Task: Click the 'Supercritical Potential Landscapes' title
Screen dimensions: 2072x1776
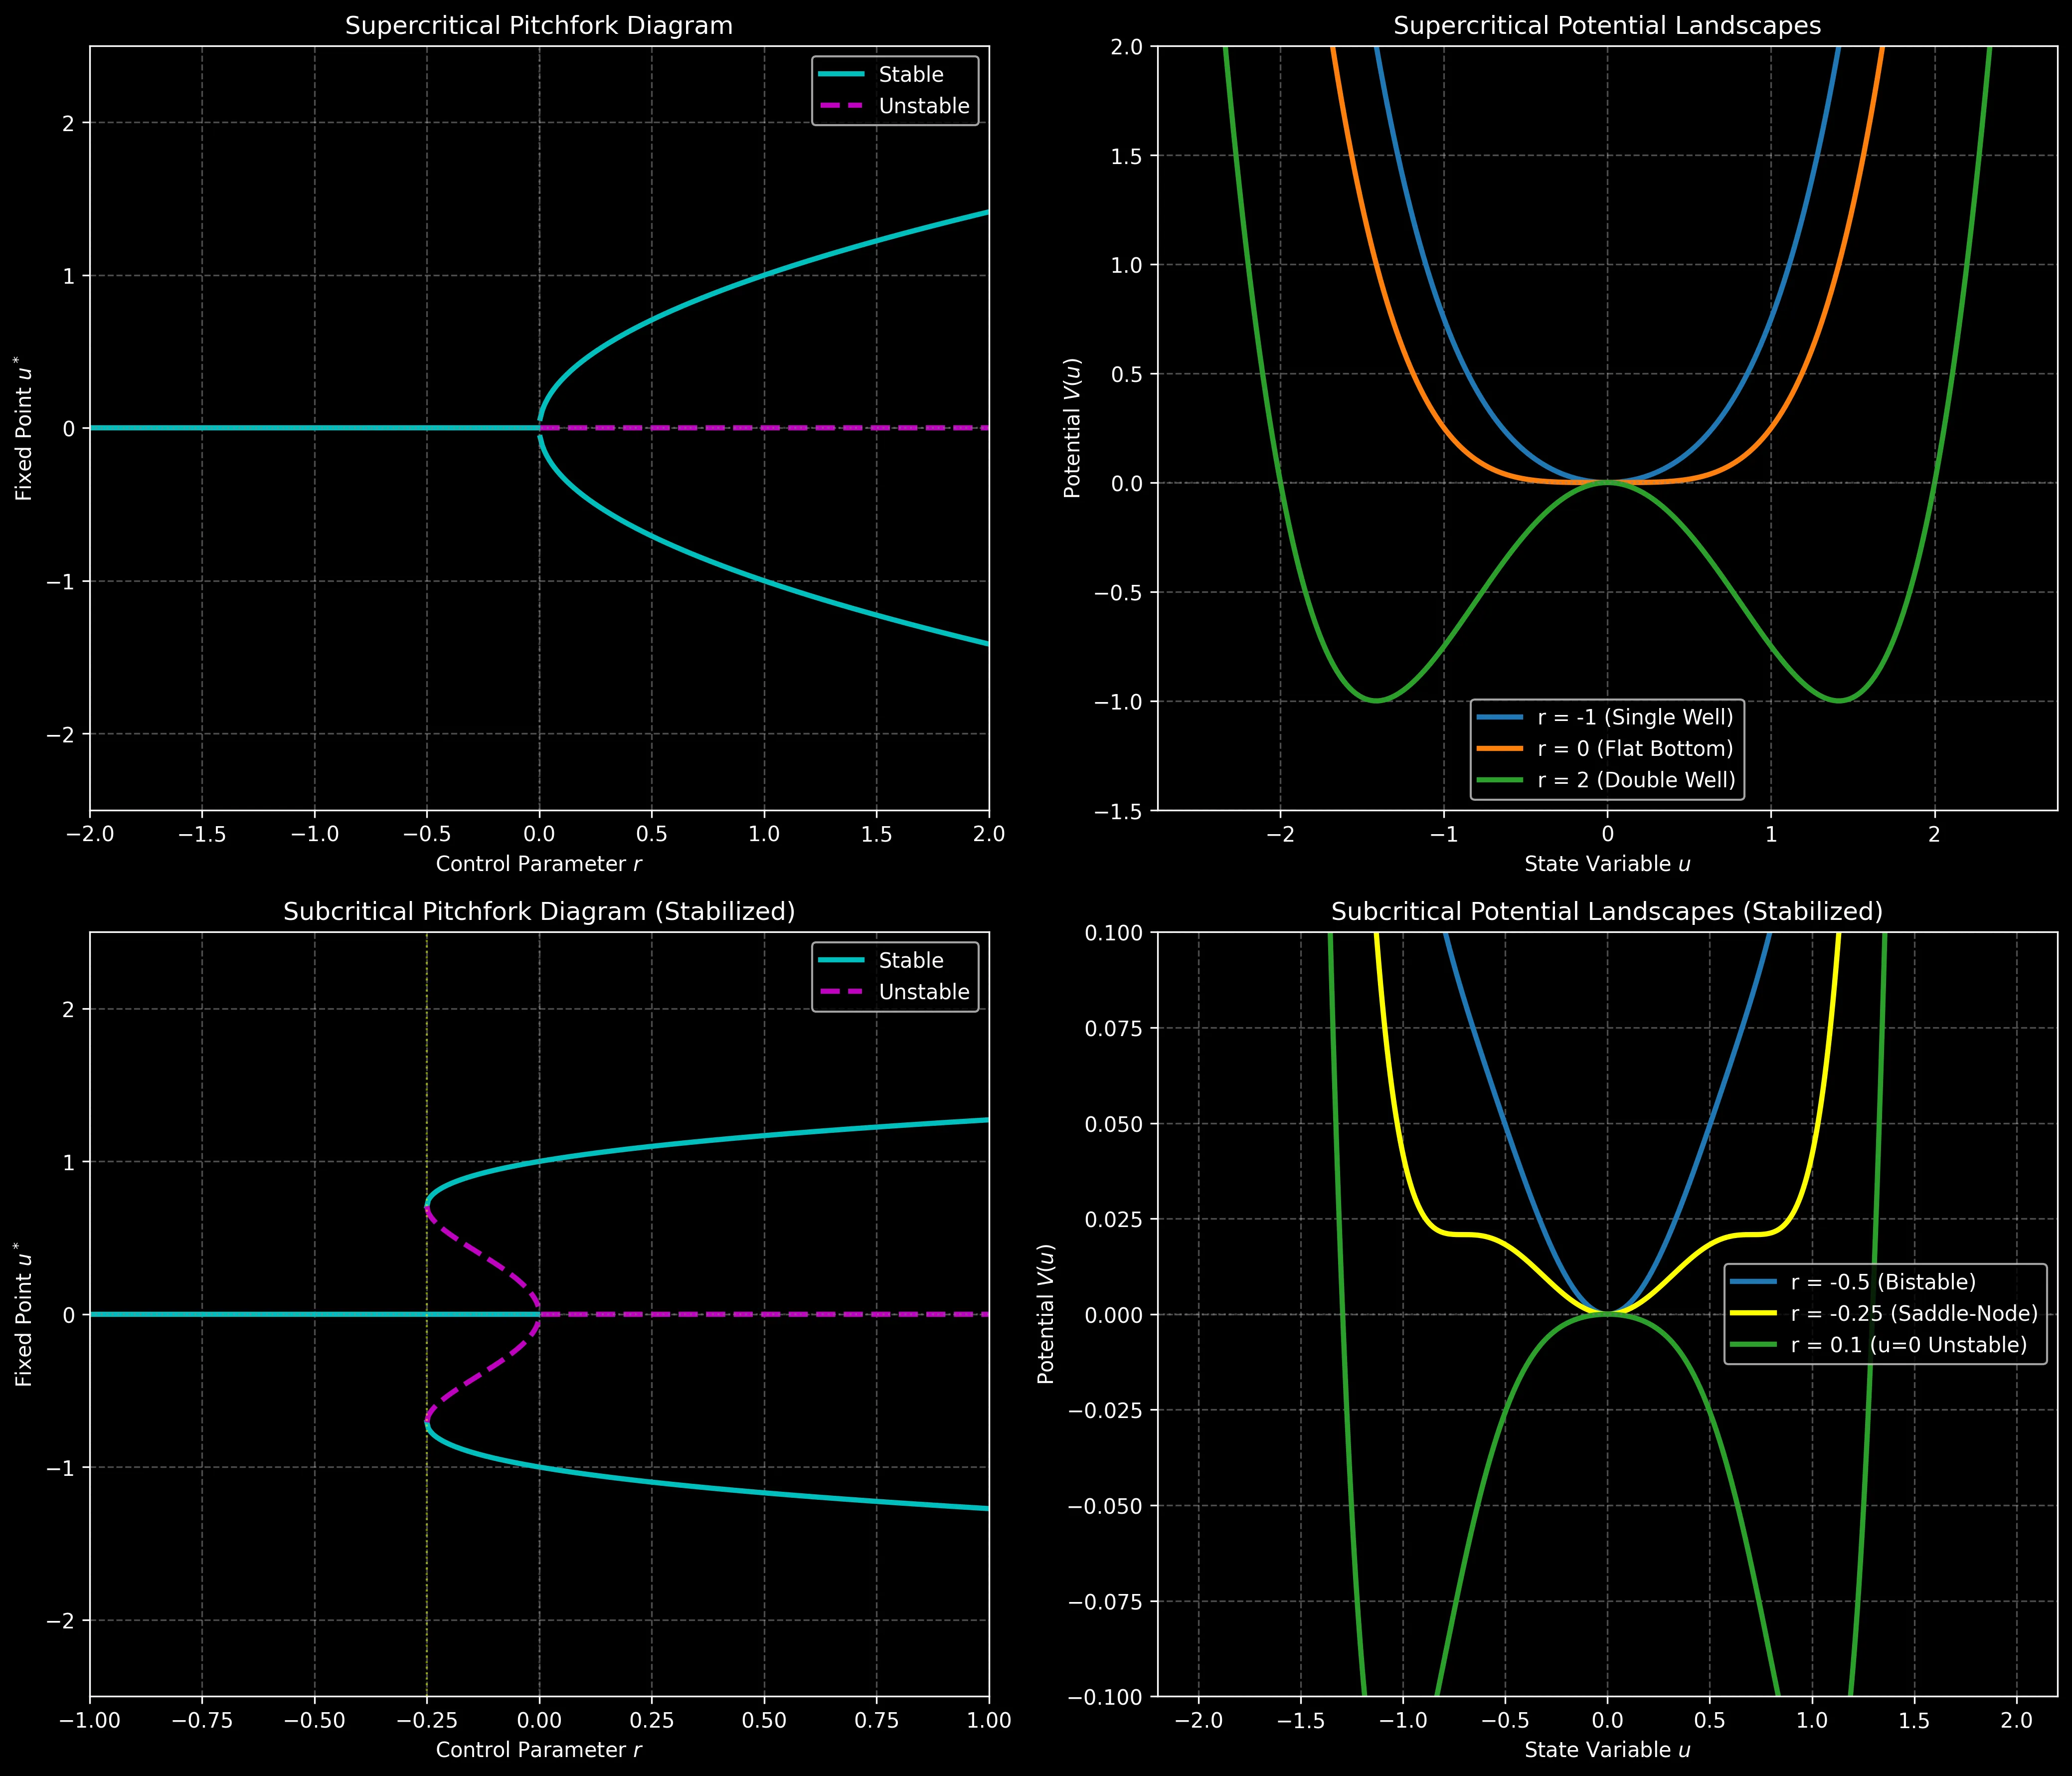Action: point(1607,26)
